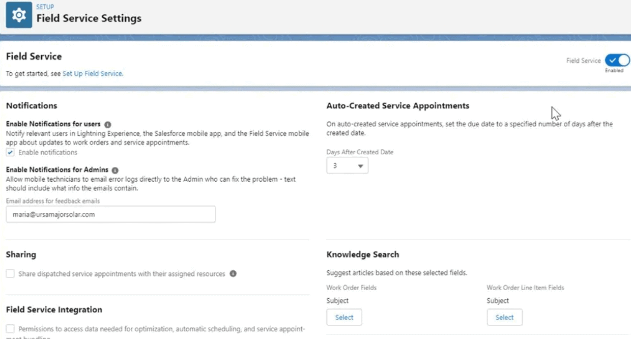The width and height of the screenshot is (631, 339).
Task: Check Share dispatched service appointments checkbox
Action: click(10, 274)
